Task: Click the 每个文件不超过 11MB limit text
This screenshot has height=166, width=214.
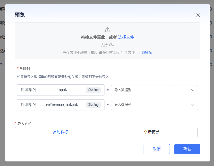Action: click(99, 52)
